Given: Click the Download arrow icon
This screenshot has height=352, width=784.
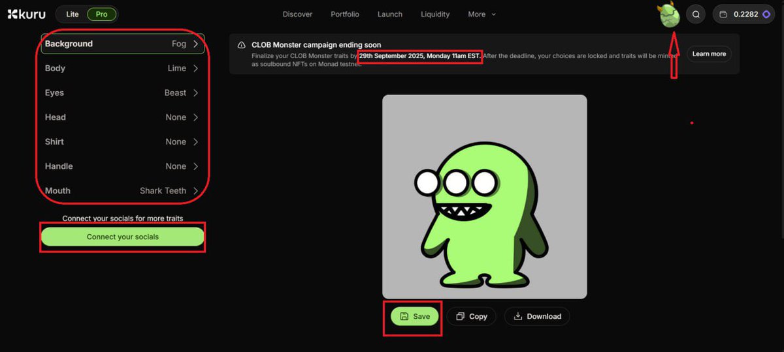Looking at the screenshot, I should coord(518,316).
